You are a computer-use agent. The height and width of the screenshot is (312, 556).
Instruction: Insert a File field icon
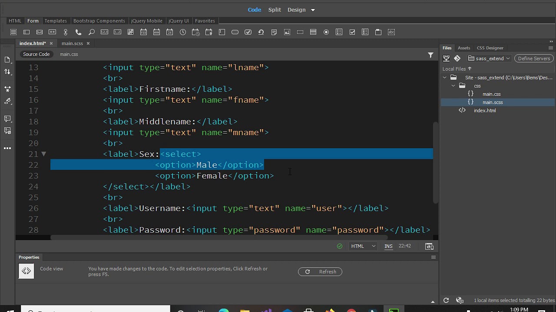pos(274,32)
